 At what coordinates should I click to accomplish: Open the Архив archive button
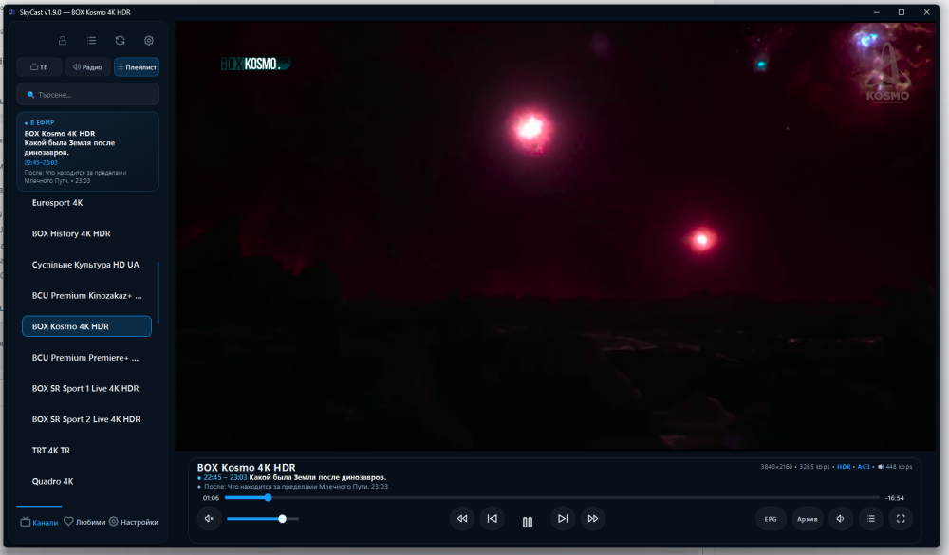[x=808, y=519]
